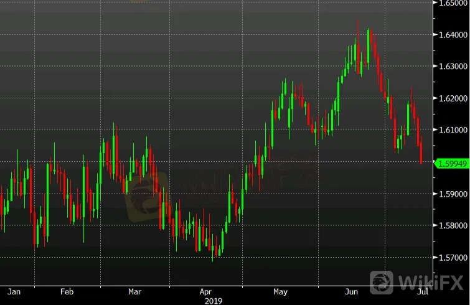Click the Feb label on time axis
470x305 pixels.
click(67, 292)
